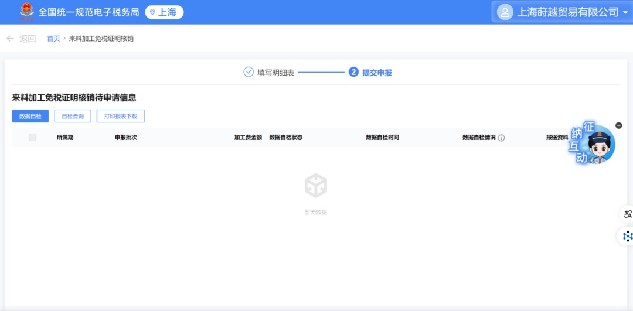
Task: Expand the 上海蒔越贸易有限公司 account dropdown
Action: click(x=625, y=12)
